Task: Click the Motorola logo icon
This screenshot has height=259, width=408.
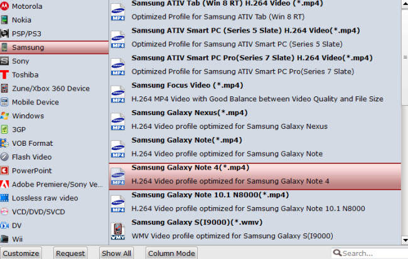Action: click(4, 6)
